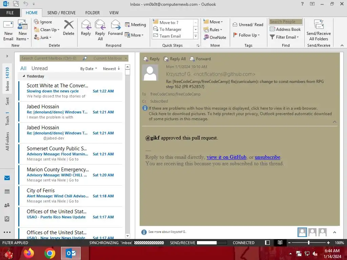Open the More respond options
The height and width of the screenshot is (260, 347).
tap(134, 35)
